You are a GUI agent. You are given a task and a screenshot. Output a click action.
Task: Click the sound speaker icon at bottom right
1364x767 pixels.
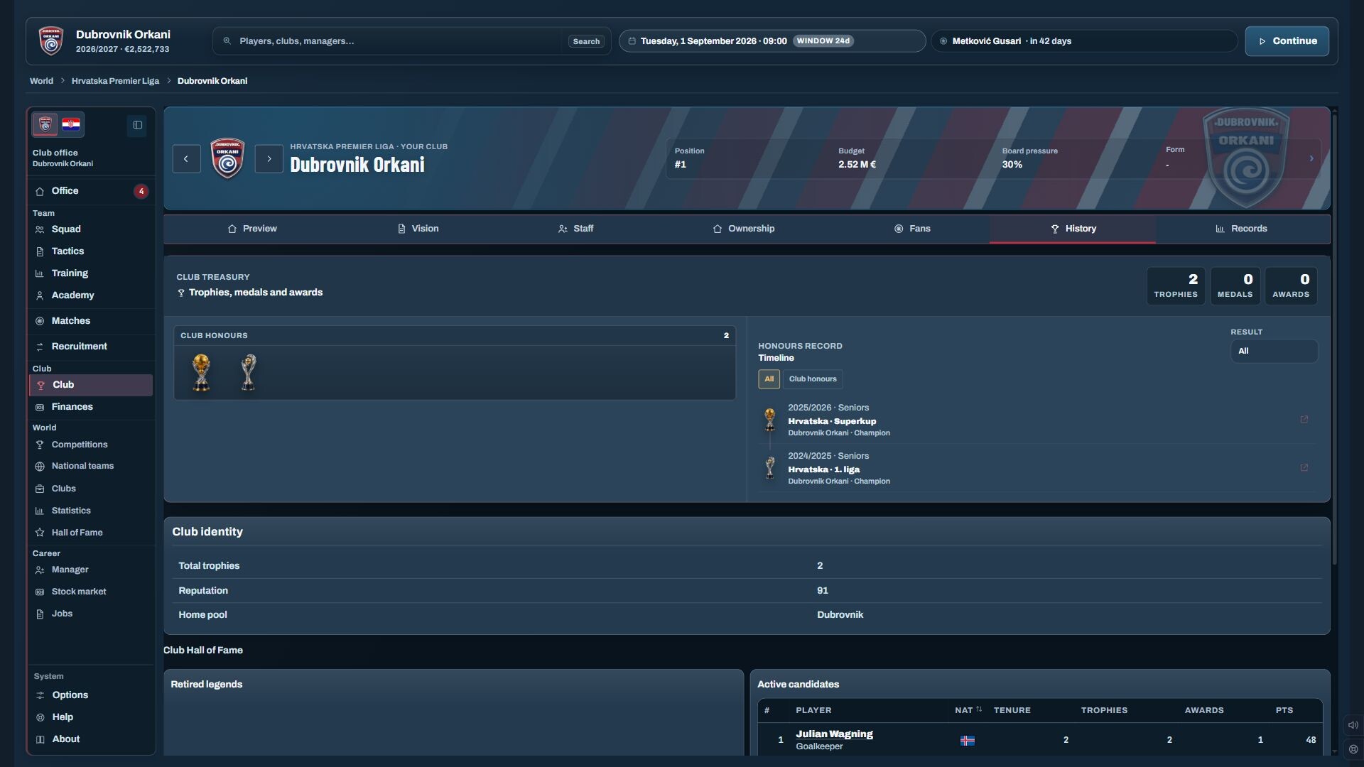(x=1353, y=725)
